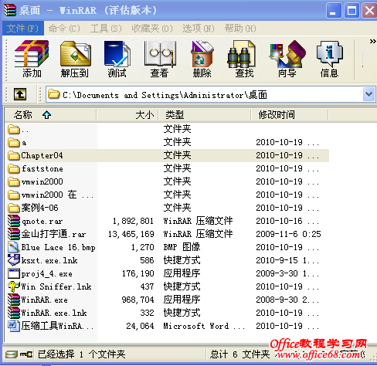The width and height of the screenshot is (377, 366).
Task: Click the 测试 (Test) toolbar icon
Action: point(117,59)
